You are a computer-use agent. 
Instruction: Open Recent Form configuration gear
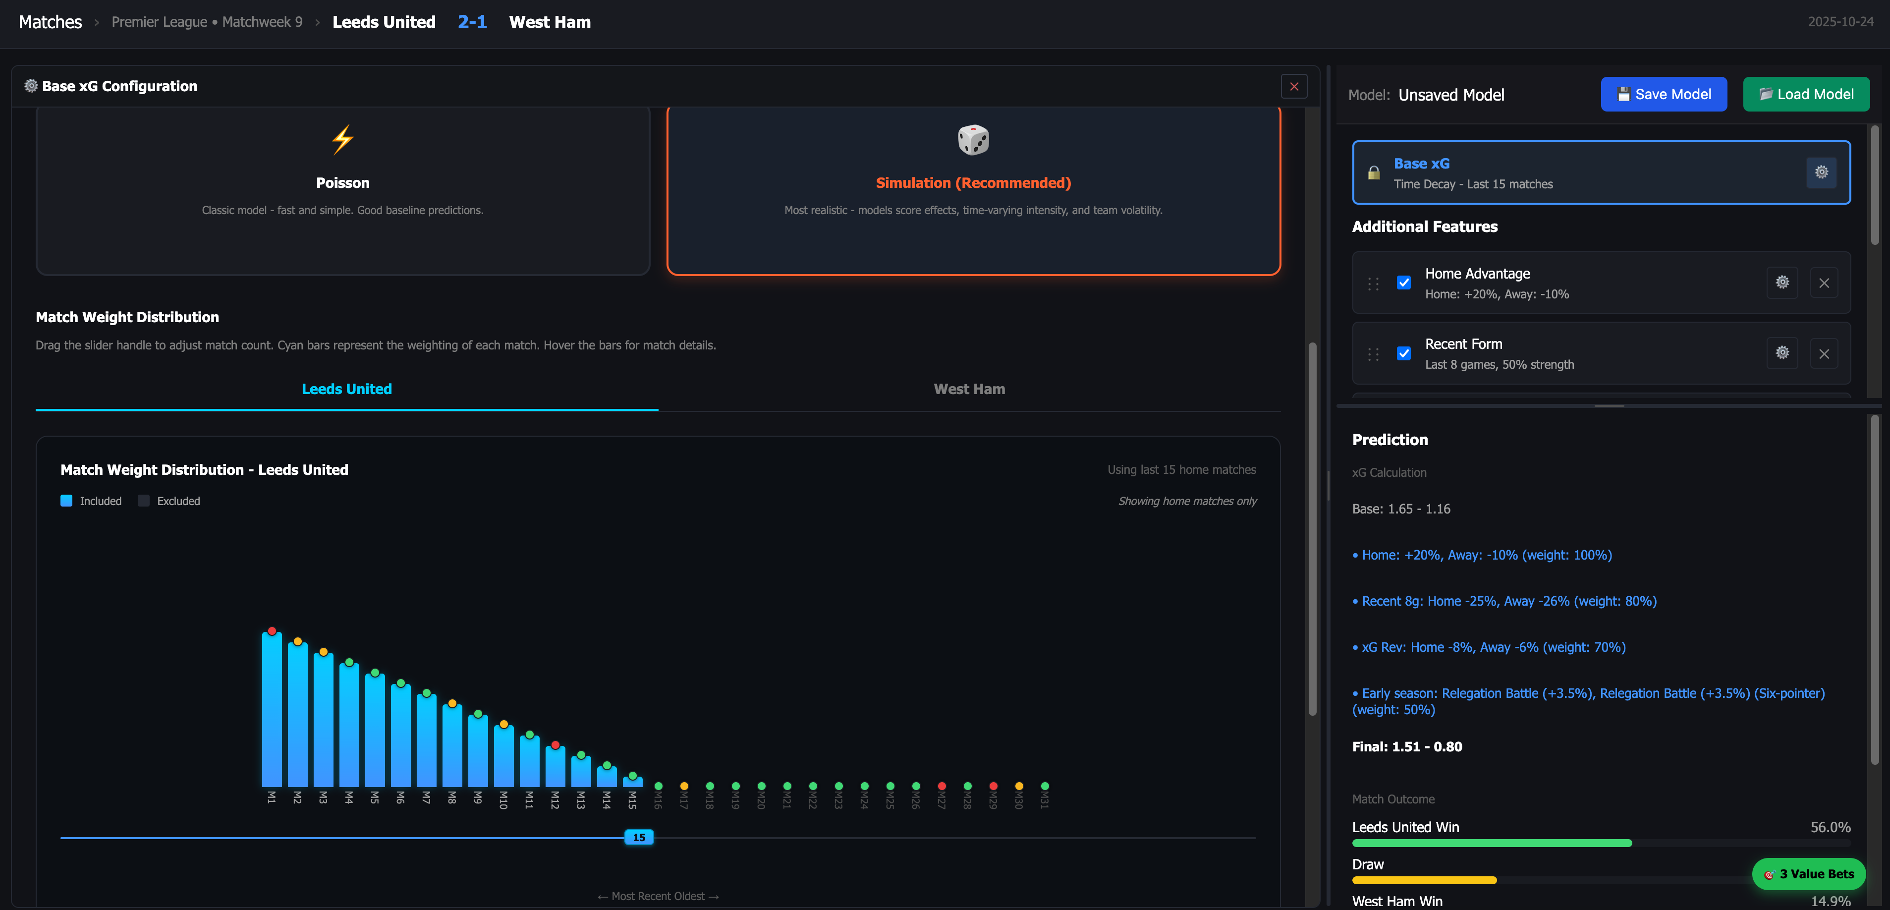[1782, 352]
